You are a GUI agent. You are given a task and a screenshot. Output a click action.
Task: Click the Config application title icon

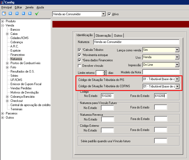[2, 2]
